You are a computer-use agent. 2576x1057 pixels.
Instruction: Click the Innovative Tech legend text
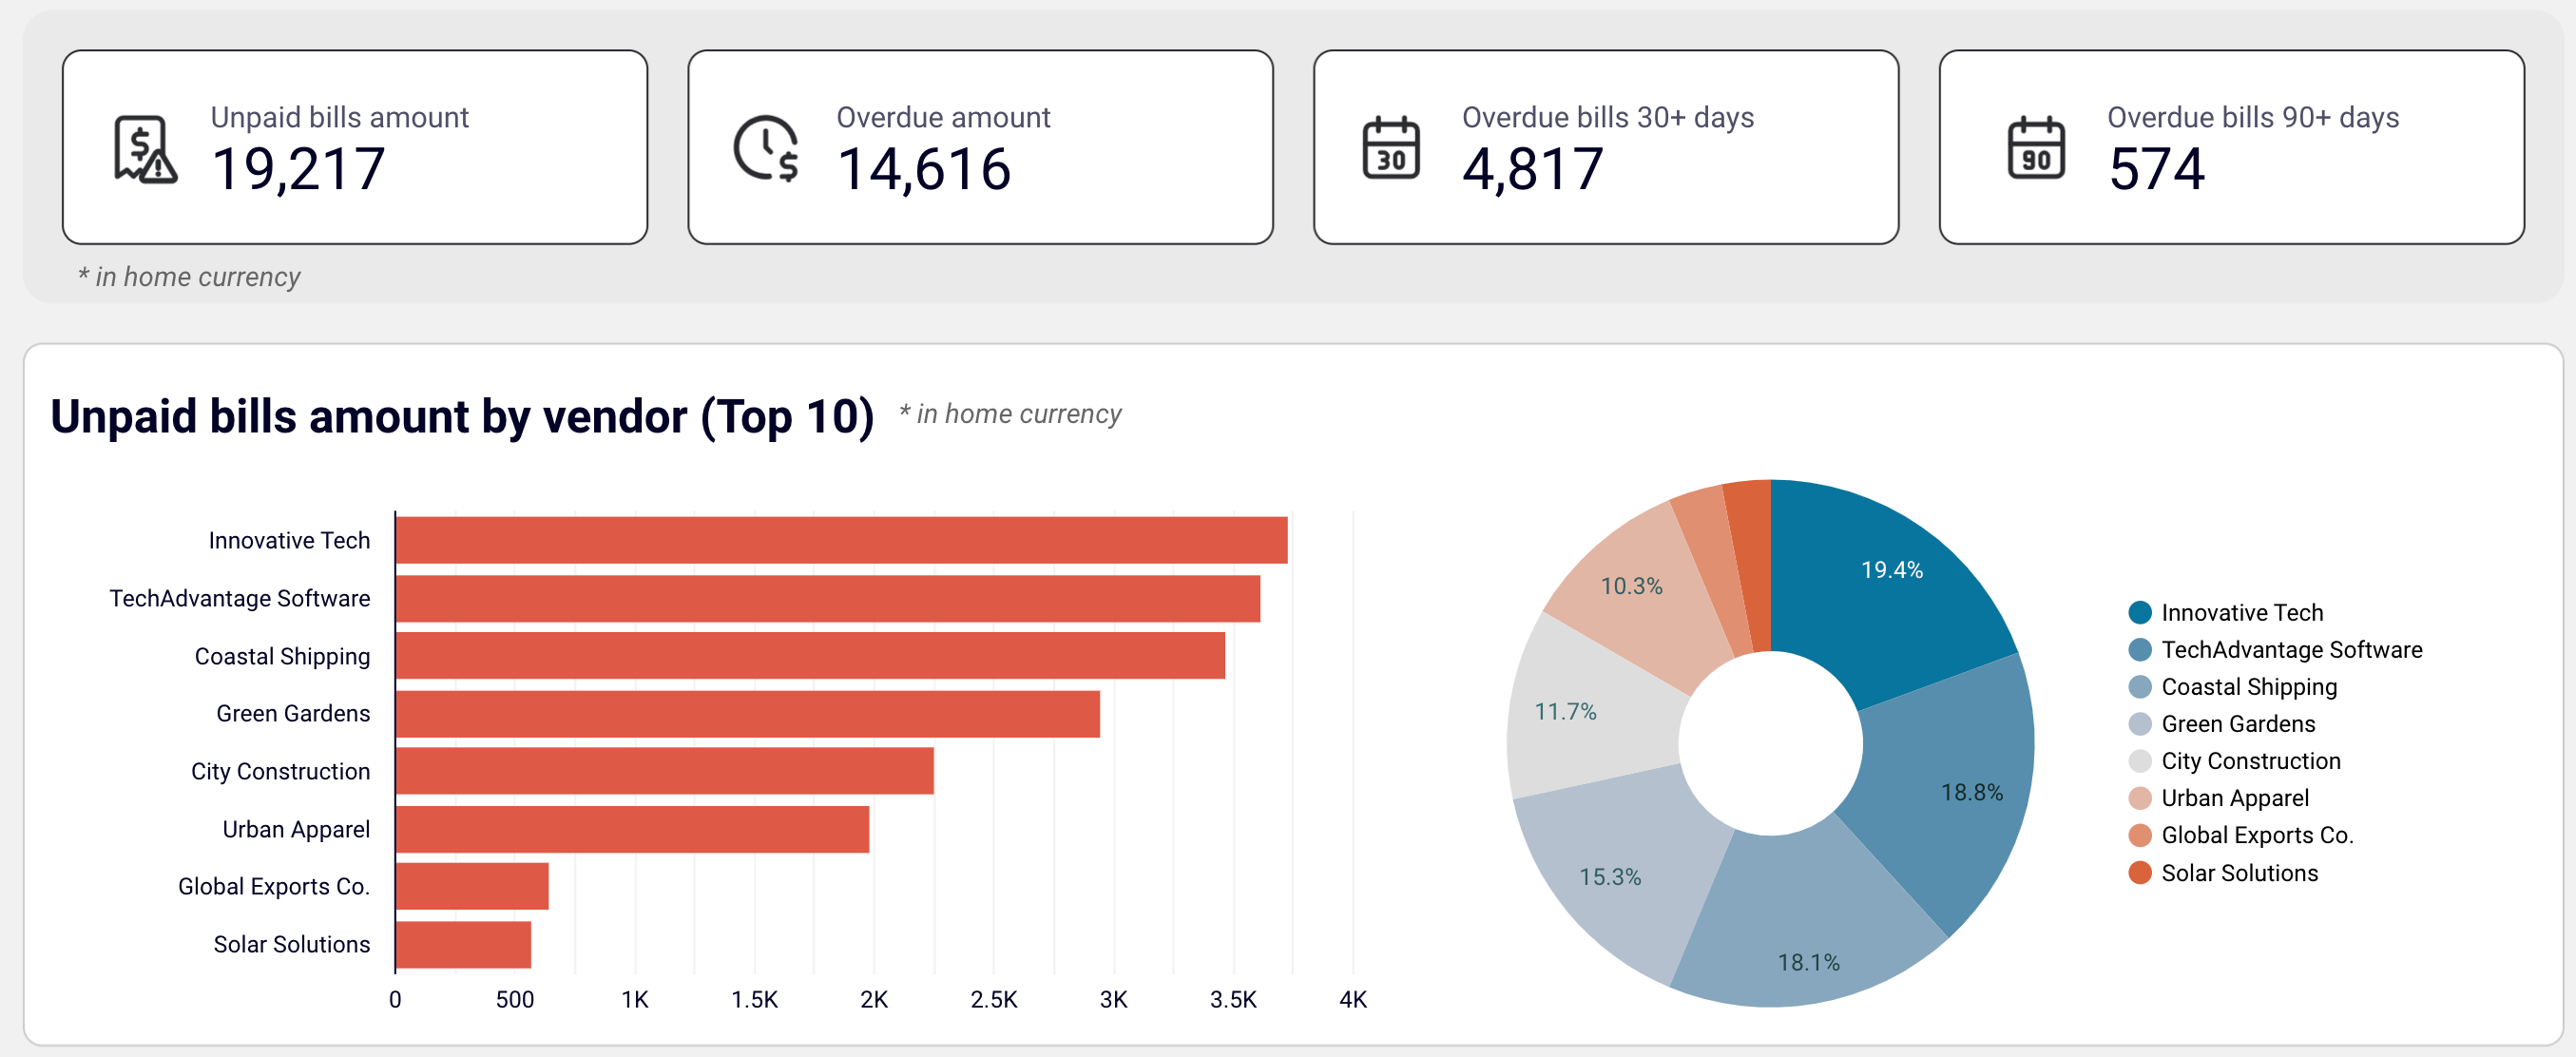click(2242, 612)
